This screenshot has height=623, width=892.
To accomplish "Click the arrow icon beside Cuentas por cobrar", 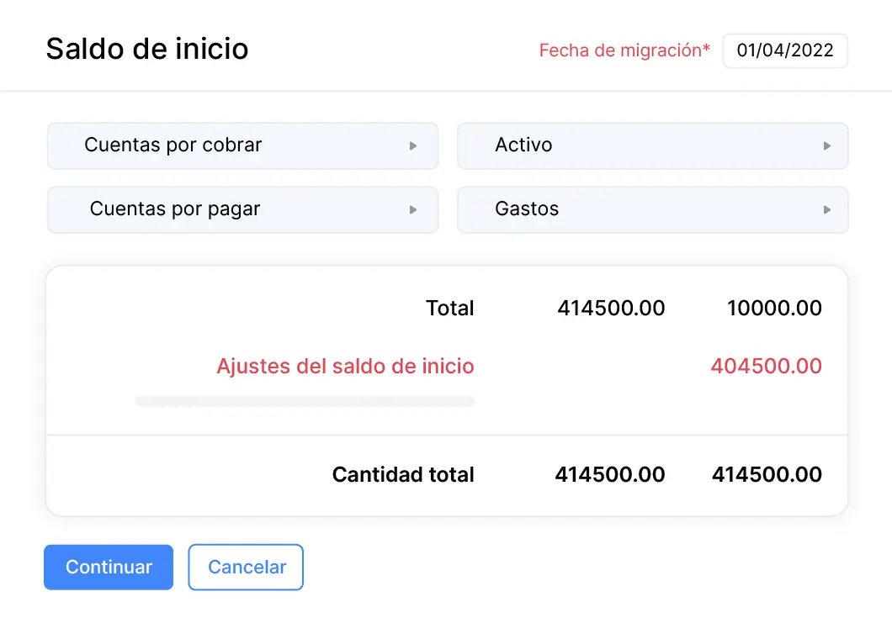I will [x=413, y=145].
